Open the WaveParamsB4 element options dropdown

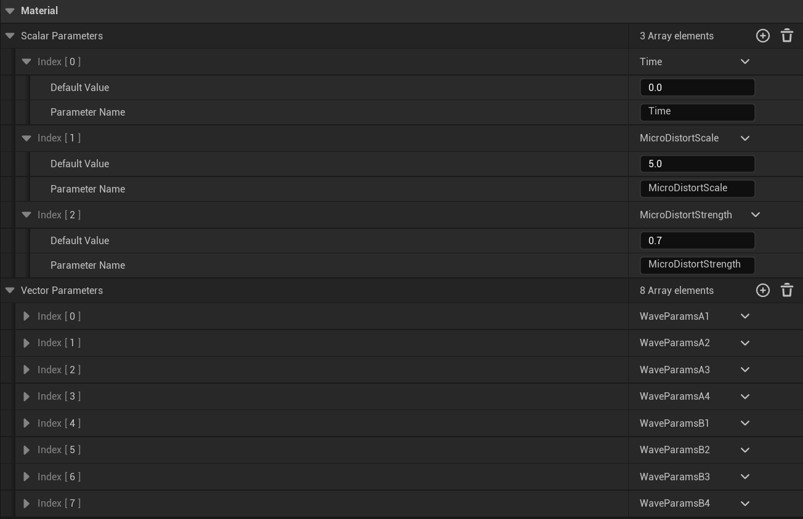(x=744, y=504)
